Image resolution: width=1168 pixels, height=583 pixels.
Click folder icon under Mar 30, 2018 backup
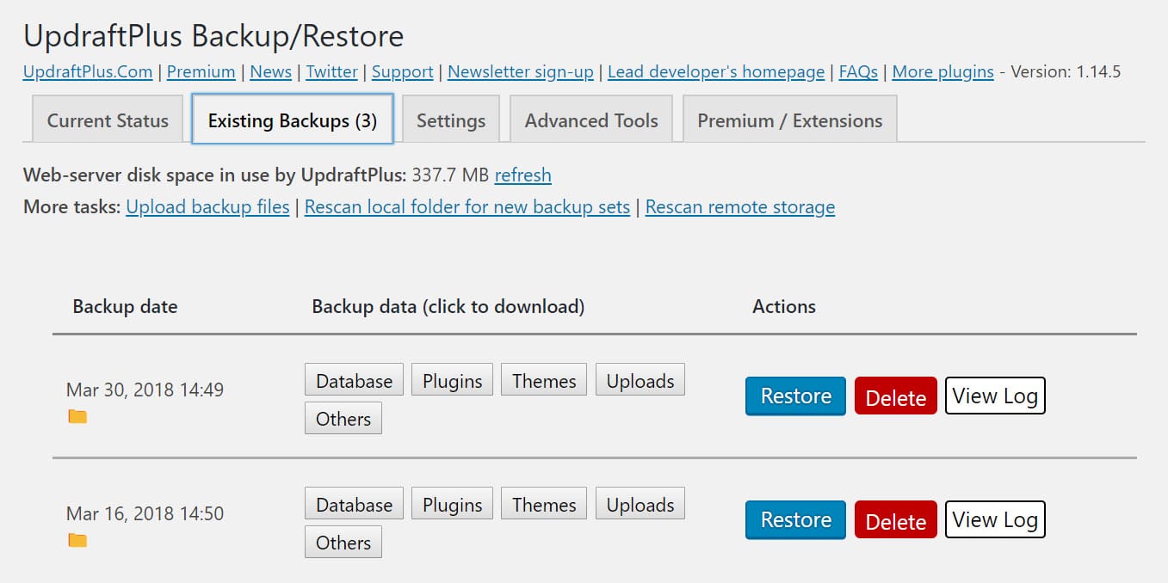click(x=77, y=417)
